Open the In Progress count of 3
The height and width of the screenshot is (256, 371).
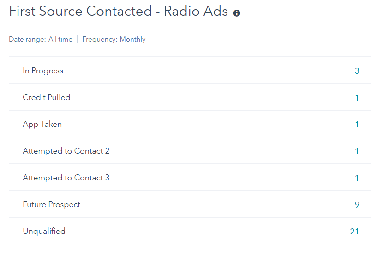(357, 71)
